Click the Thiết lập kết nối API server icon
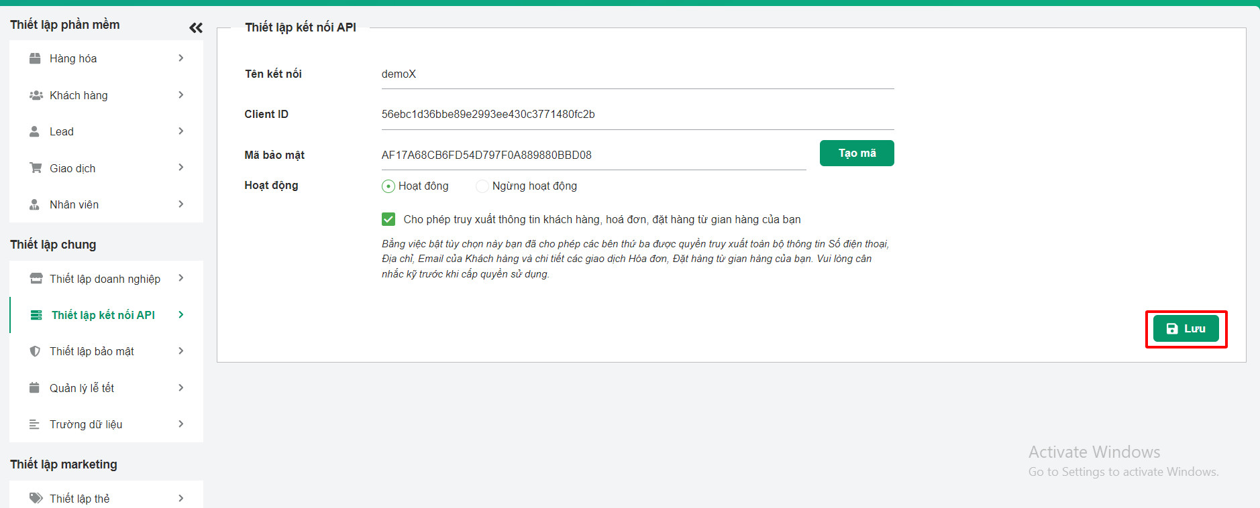This screenshot has height=508, width=1260. coord(36,315)
